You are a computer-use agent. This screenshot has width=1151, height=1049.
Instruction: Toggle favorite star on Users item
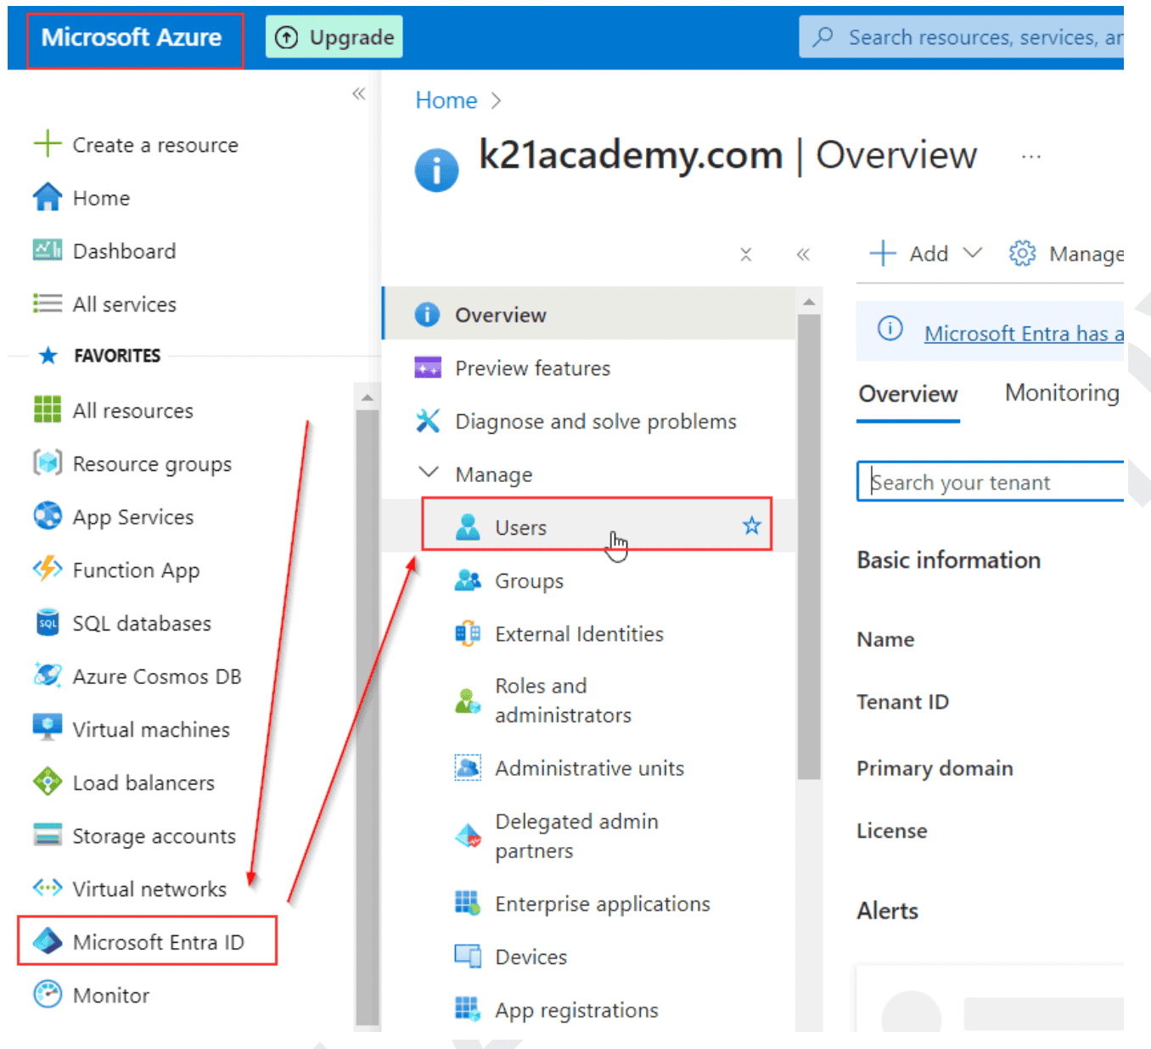pyautogui.click(x=751, y=526)
